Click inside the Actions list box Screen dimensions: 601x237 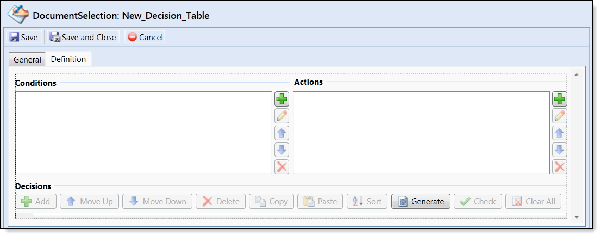pyautogui.click(x=421, y=133)
